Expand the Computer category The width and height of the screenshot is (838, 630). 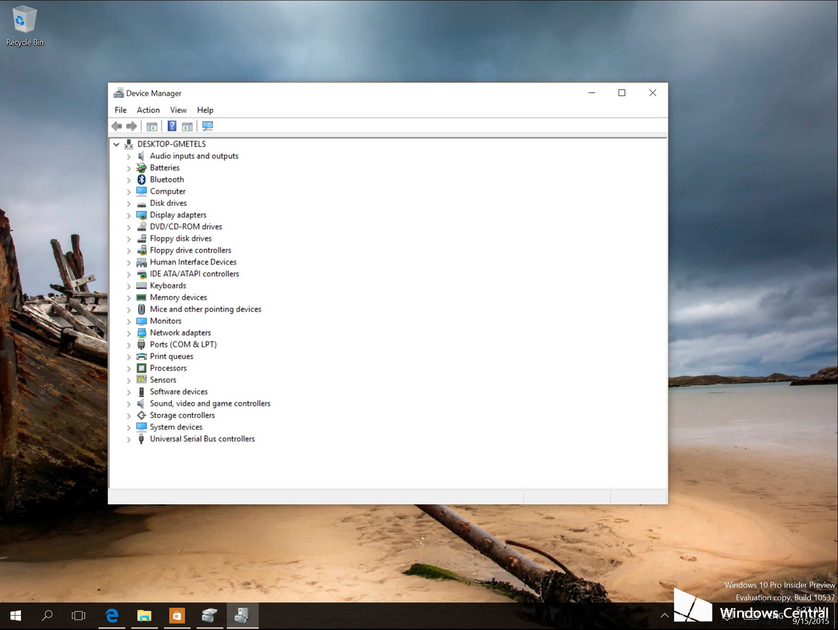point(129,192)
